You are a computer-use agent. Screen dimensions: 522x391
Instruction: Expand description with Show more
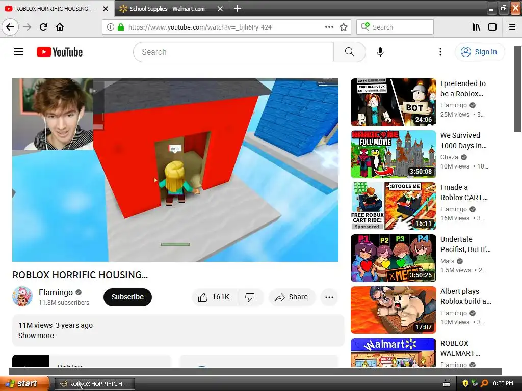coord(36,336)
